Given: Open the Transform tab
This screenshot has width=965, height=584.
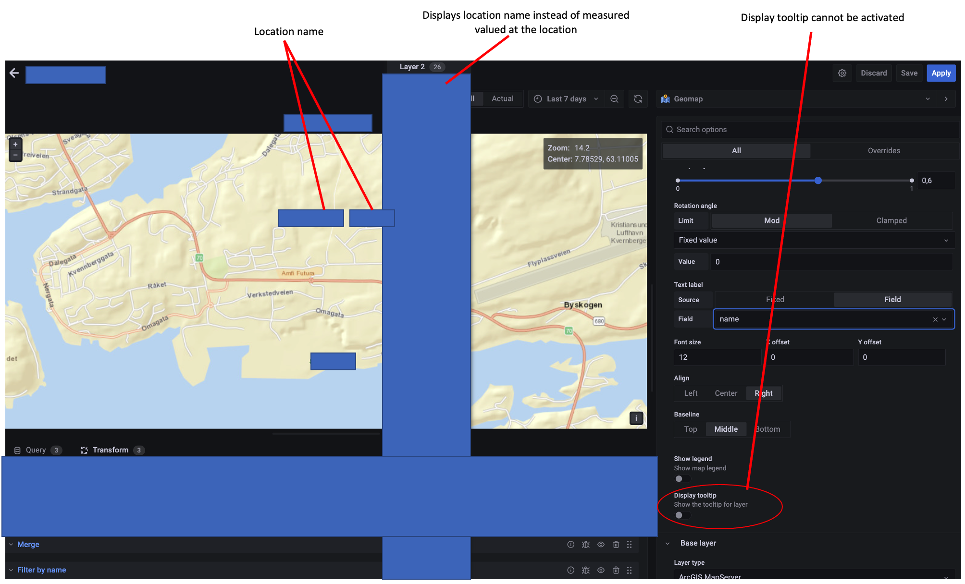Looking at the screenshot, I should click(x=110, y=450).
